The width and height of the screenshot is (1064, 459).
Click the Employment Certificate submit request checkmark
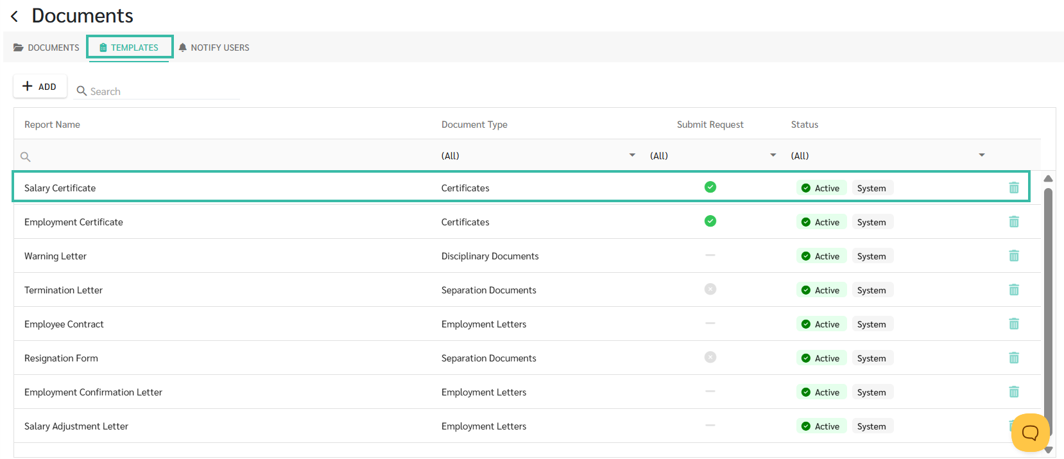pyautogui.click(x=710, y=221)
